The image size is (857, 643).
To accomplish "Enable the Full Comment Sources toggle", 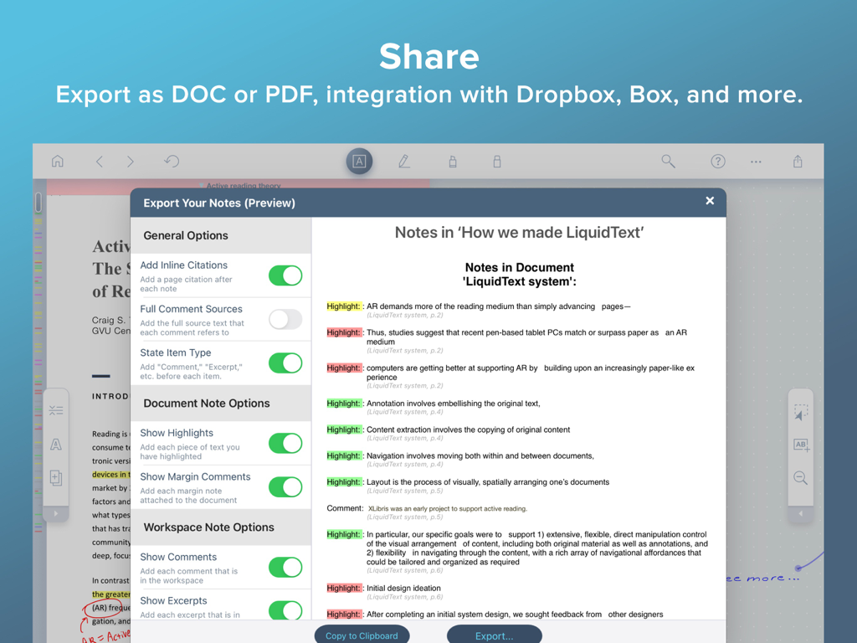I will click(x=285, y=319).
